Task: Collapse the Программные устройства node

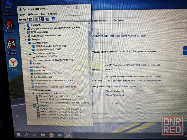Action: [30, 93]
